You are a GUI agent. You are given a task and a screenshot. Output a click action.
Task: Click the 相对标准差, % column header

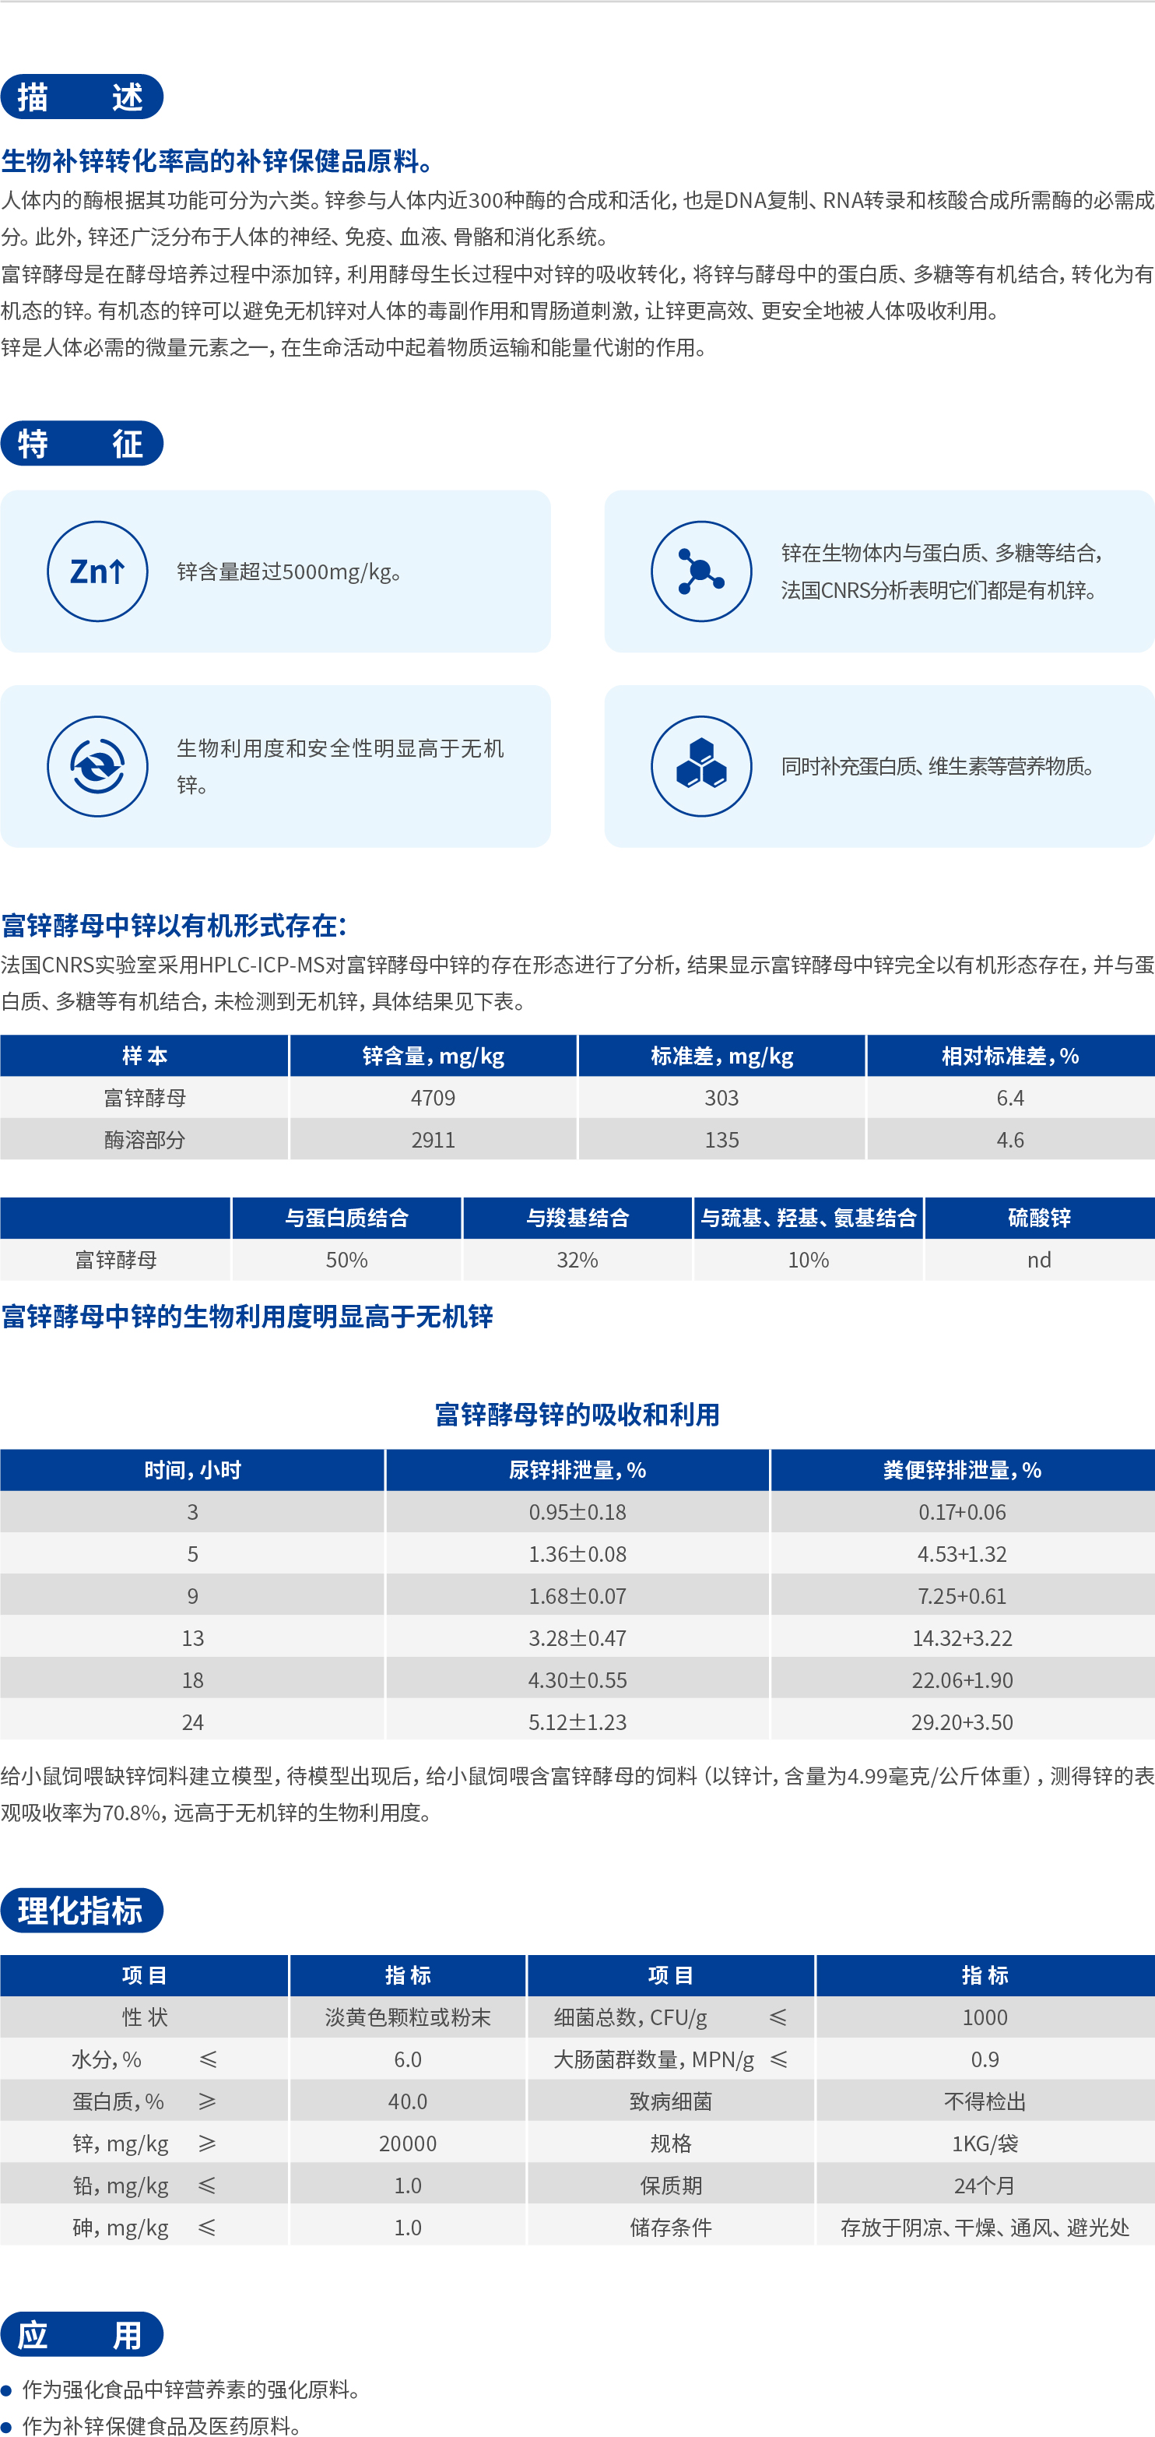[x=1010, y=1056]
